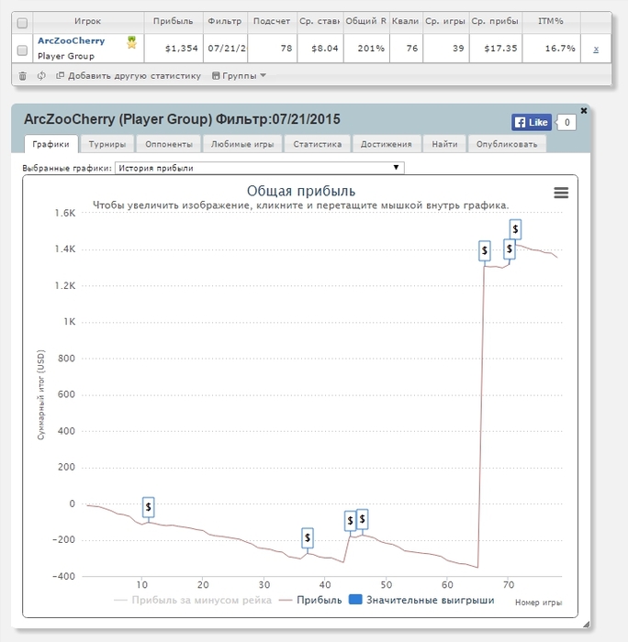Toggle the Значительные выигрыши legend entry
Screen dimensions: 628x642
[421, 600]
